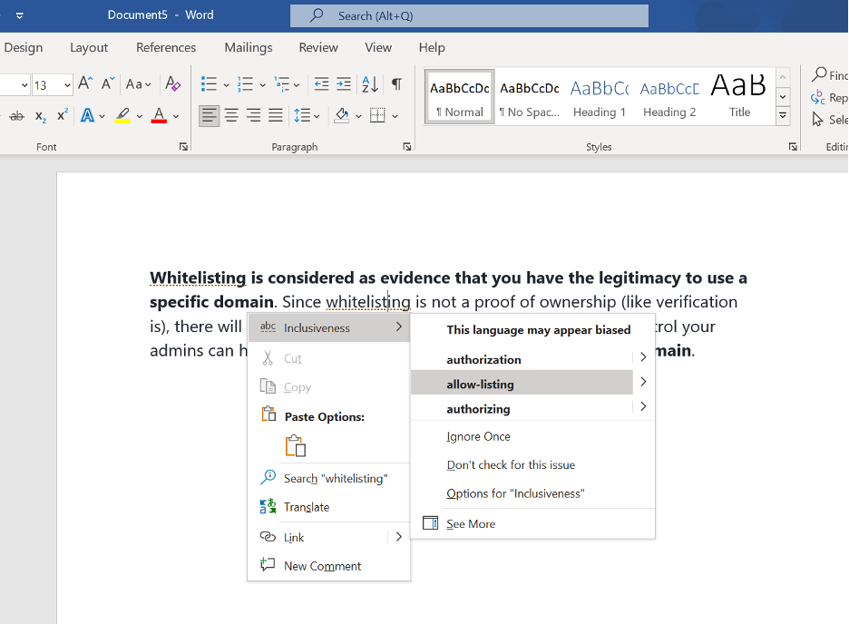Select the Text Highlight Color icon
The width and height of the screenshot is (849, 624).
123,116
